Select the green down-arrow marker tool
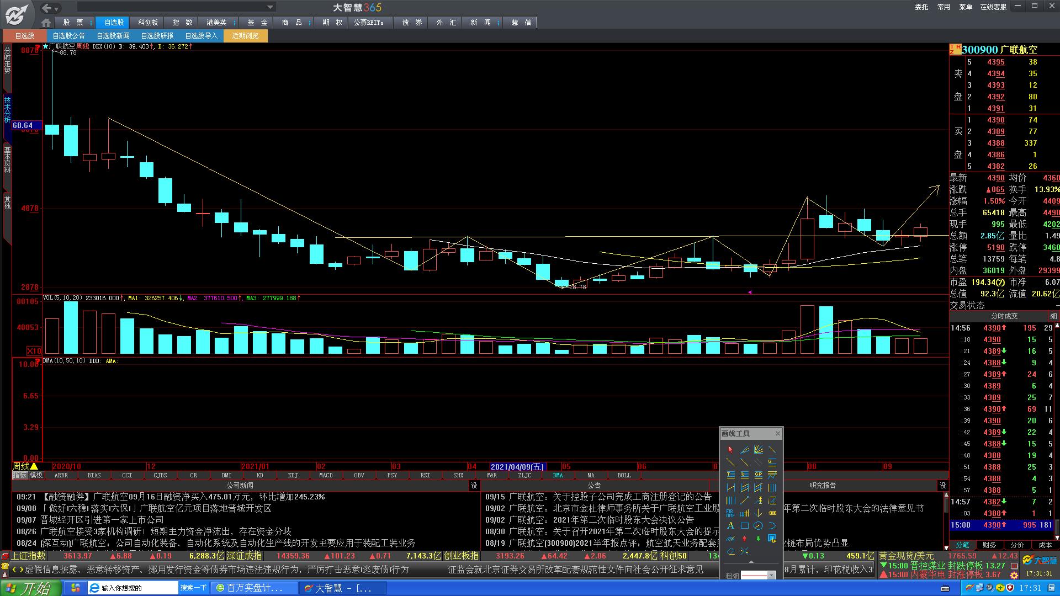 point(758,539)
